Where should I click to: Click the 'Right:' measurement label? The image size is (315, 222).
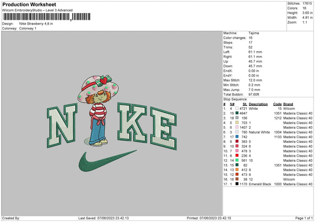click(228, 57)
